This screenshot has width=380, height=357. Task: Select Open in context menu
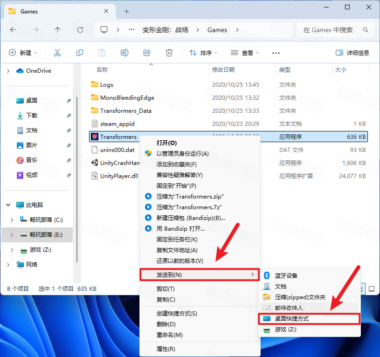coord(200,143)
